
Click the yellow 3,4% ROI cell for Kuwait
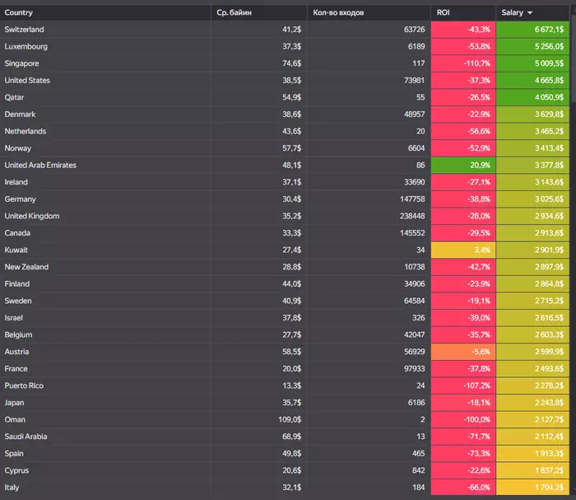coord(463,250)
